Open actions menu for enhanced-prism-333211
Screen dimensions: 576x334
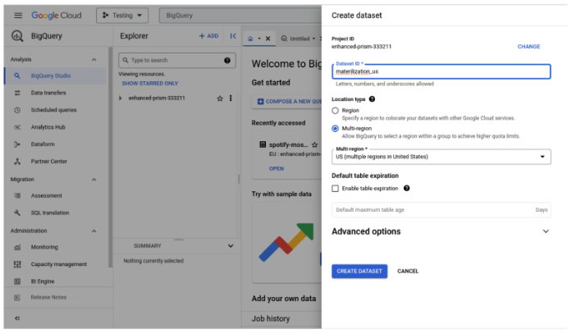[231, 98]
